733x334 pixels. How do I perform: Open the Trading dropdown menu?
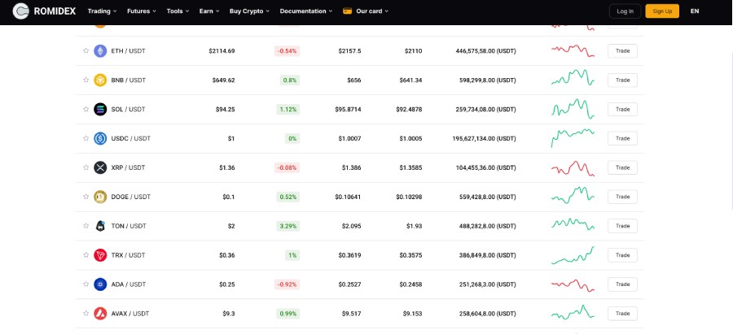102,11
